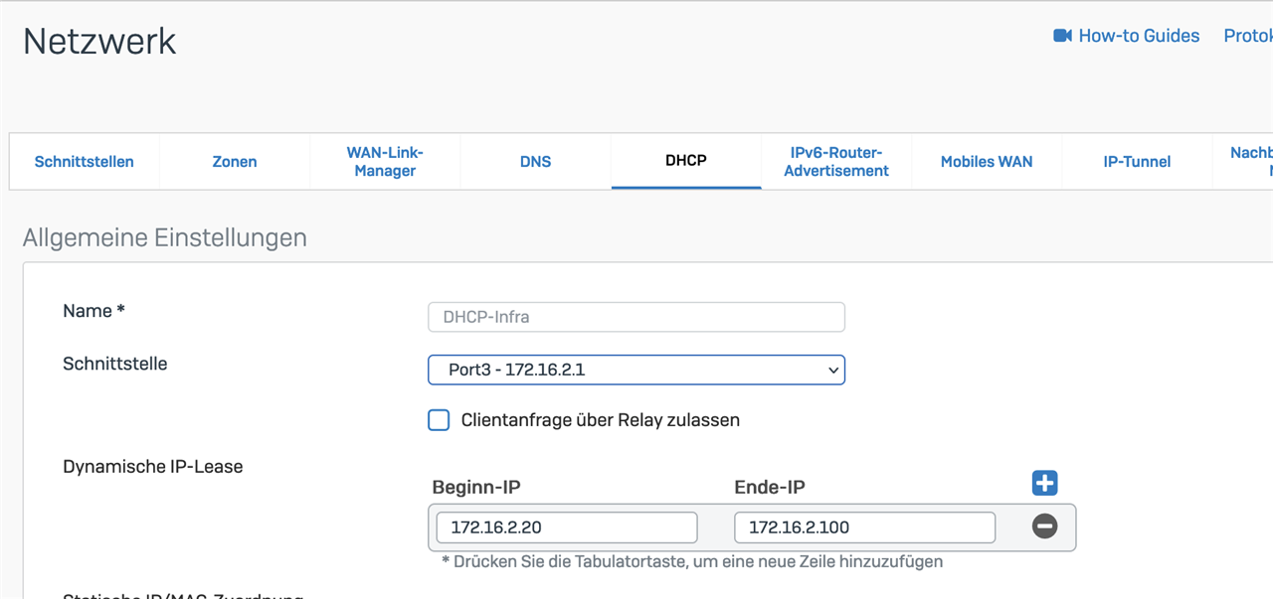Focus the Beginn-IP field with 172.16.2.20
Image resolution: width=1273 pixels, height=599 pixels.
pos(566,527)
